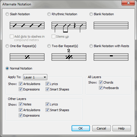Uncheck Notes in Other Layers
Viewport: 137px width, 137px height.
click(x=20, y=104)
